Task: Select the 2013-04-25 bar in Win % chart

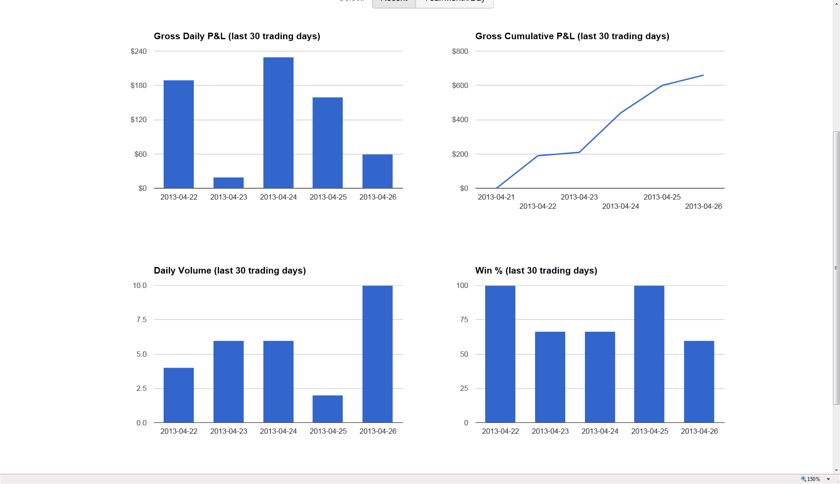Action: click(x=649, y=354)
